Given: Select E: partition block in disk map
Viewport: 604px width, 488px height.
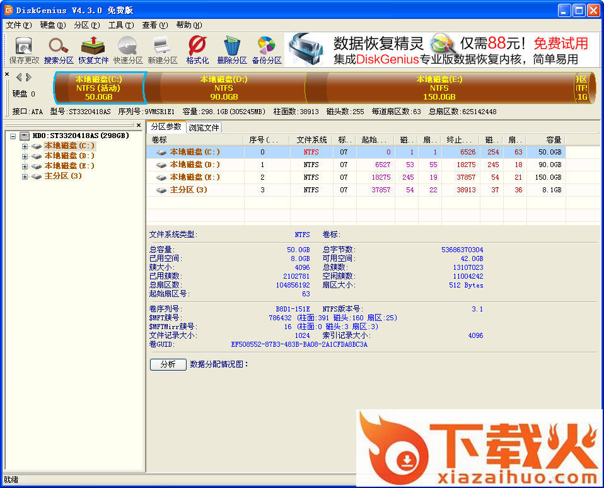Looking at the screenshot, I should point(439,88).
